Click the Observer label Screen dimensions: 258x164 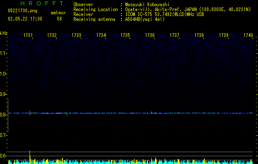tap(83, 5)
